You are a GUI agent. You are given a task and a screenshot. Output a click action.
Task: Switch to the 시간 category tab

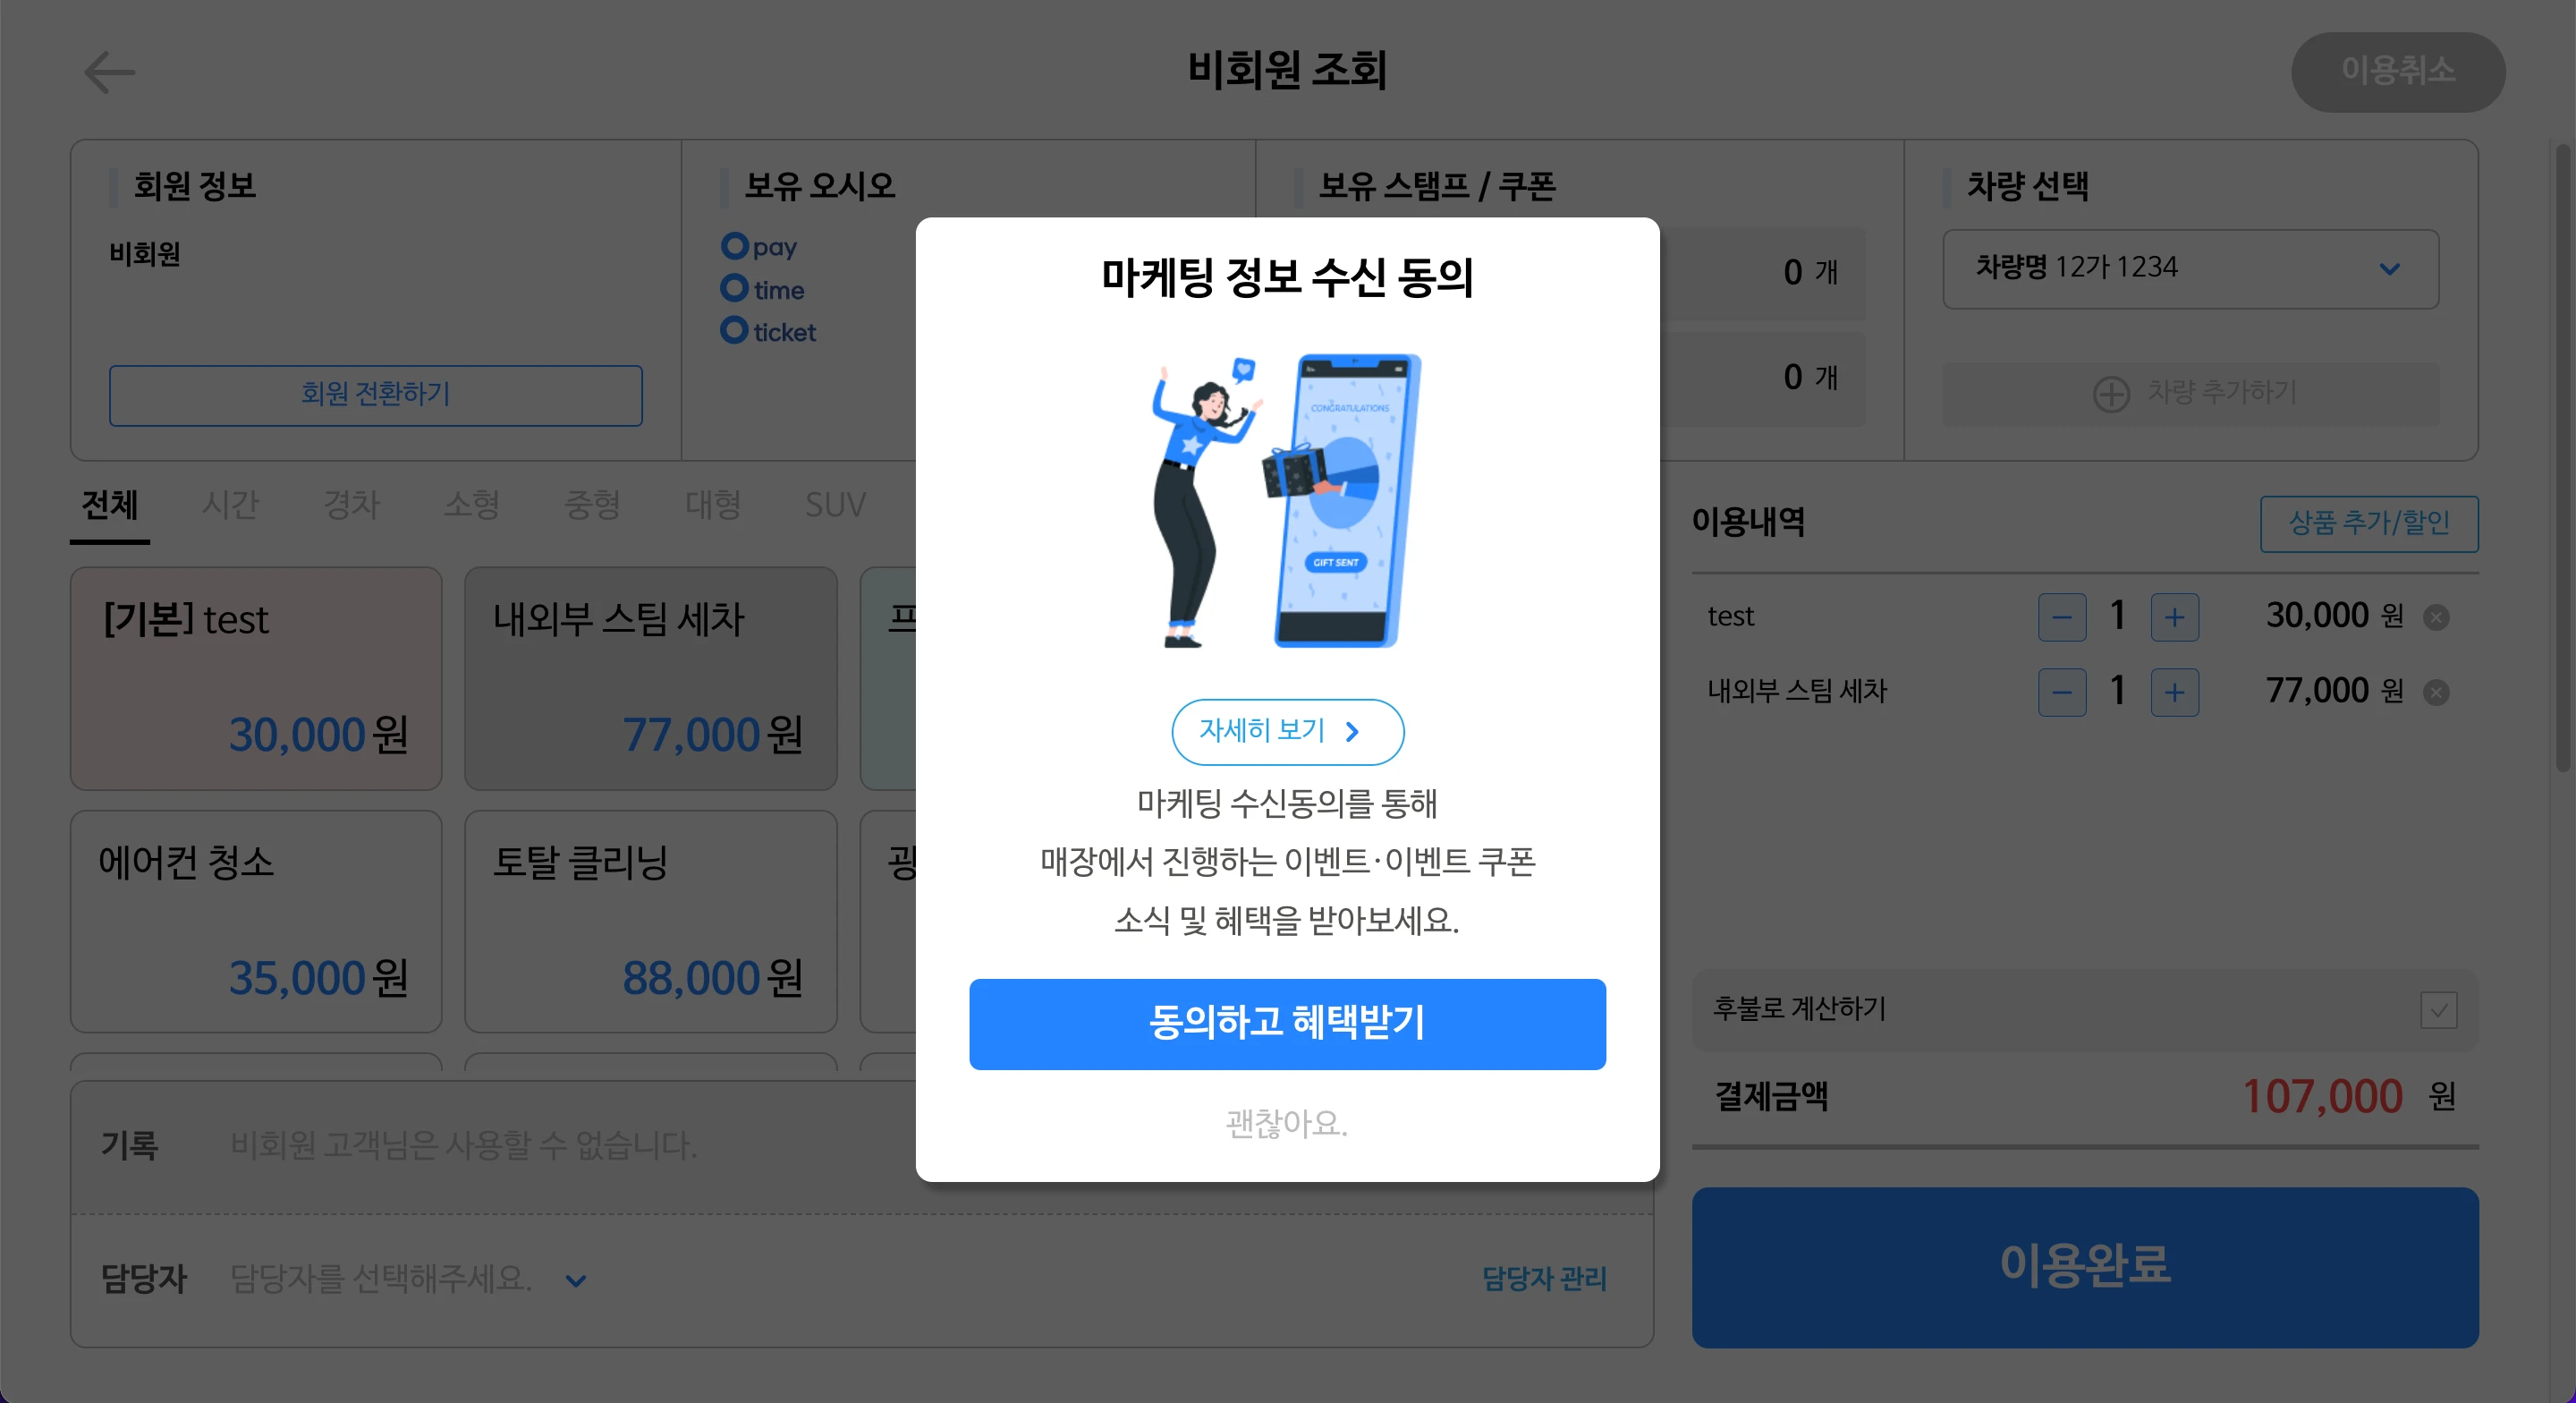[x=230, y=506]
